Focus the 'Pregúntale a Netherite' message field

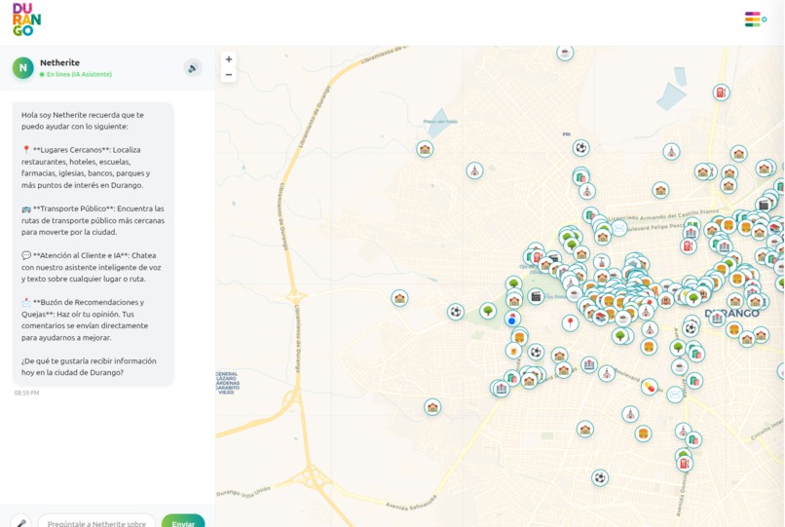click(96, 522)
